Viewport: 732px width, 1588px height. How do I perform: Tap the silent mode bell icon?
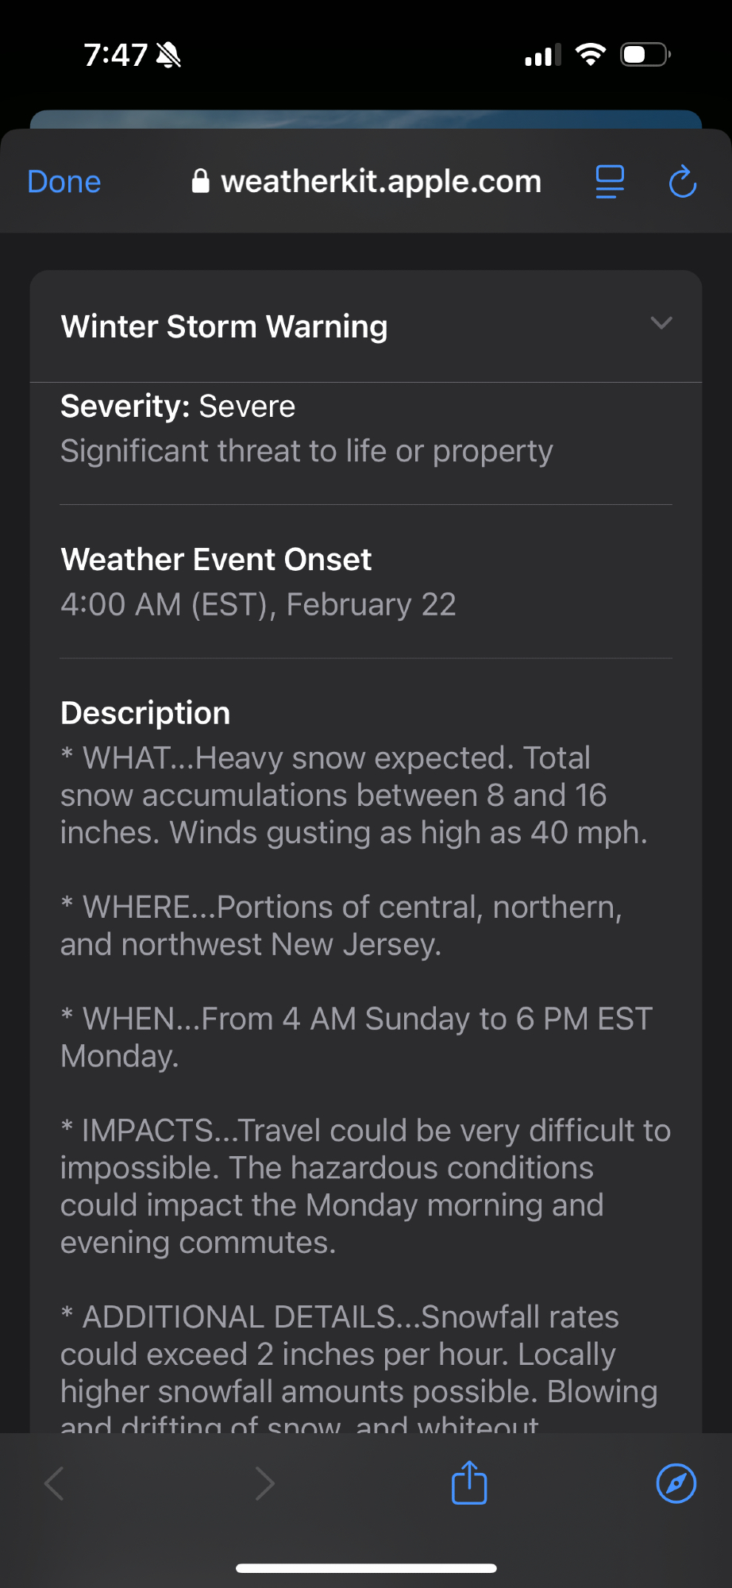tap(168, 55)
